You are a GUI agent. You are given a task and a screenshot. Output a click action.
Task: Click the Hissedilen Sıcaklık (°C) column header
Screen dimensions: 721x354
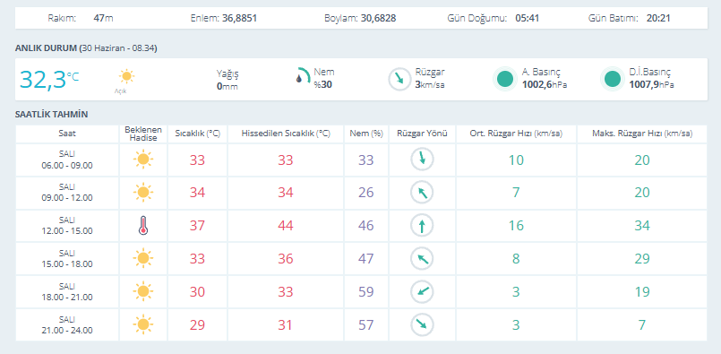[286, 134]
